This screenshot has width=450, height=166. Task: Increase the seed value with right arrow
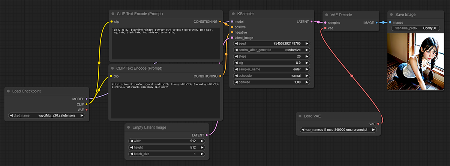point(307,43)
